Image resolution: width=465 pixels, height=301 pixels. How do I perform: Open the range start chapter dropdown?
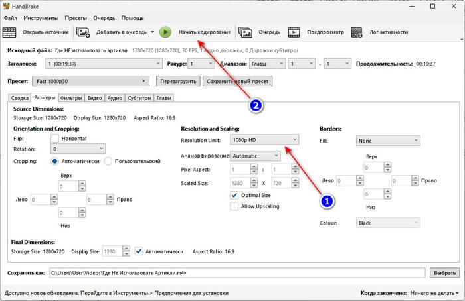302,64
